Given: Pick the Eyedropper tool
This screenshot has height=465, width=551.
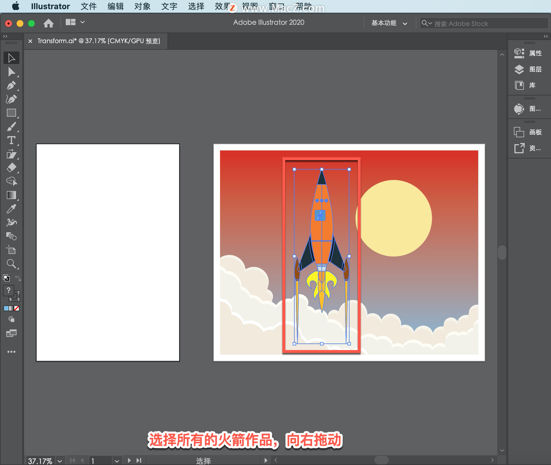Looking at the screenshot, I should 11,209.
